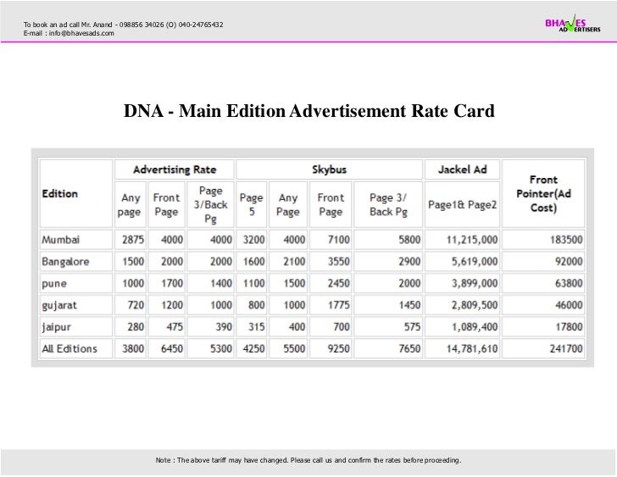Viewport: 617px width, 477px height.
Task: Select the All Editions value 5300
Action: [221, 349]
